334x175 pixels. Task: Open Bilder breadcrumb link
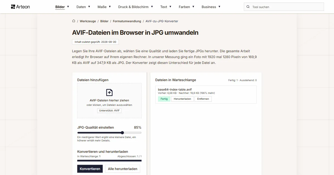(104, 21)
